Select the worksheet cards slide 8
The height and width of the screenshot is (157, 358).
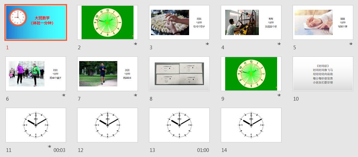click(x=179, y=74)
